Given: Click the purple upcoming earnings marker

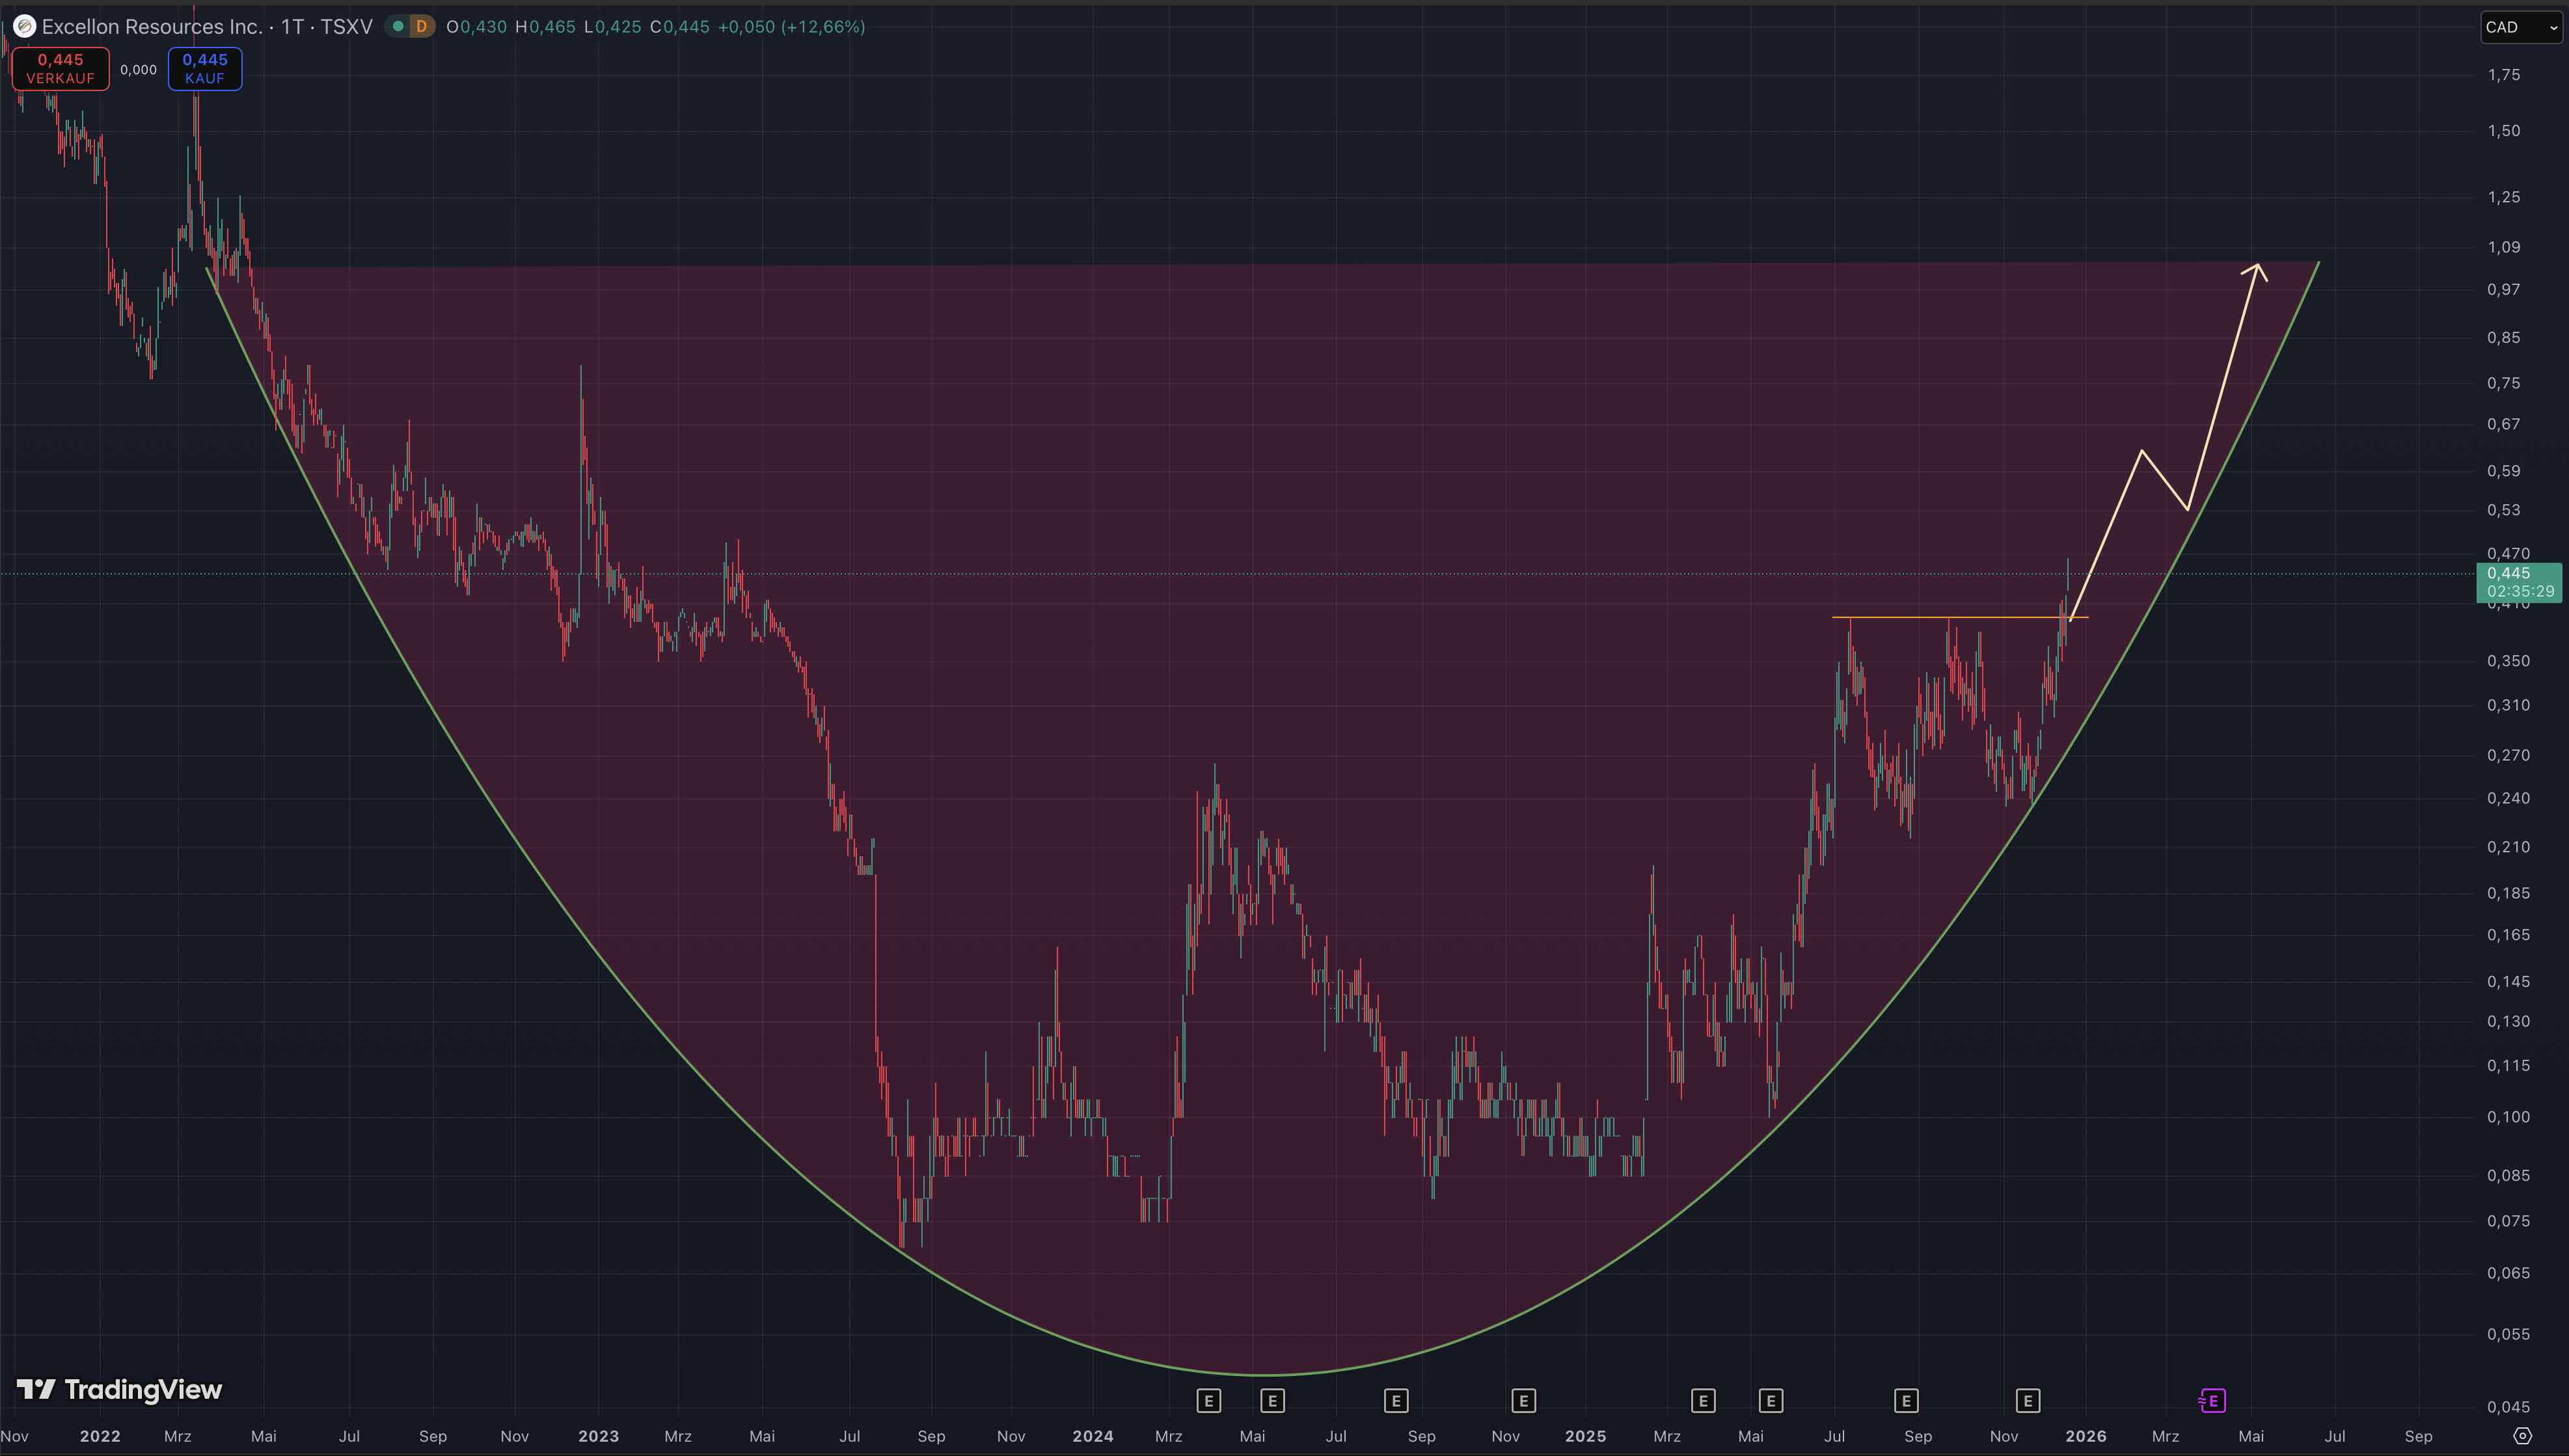Looking at the screenshot, I should tap(2212, 1400).
